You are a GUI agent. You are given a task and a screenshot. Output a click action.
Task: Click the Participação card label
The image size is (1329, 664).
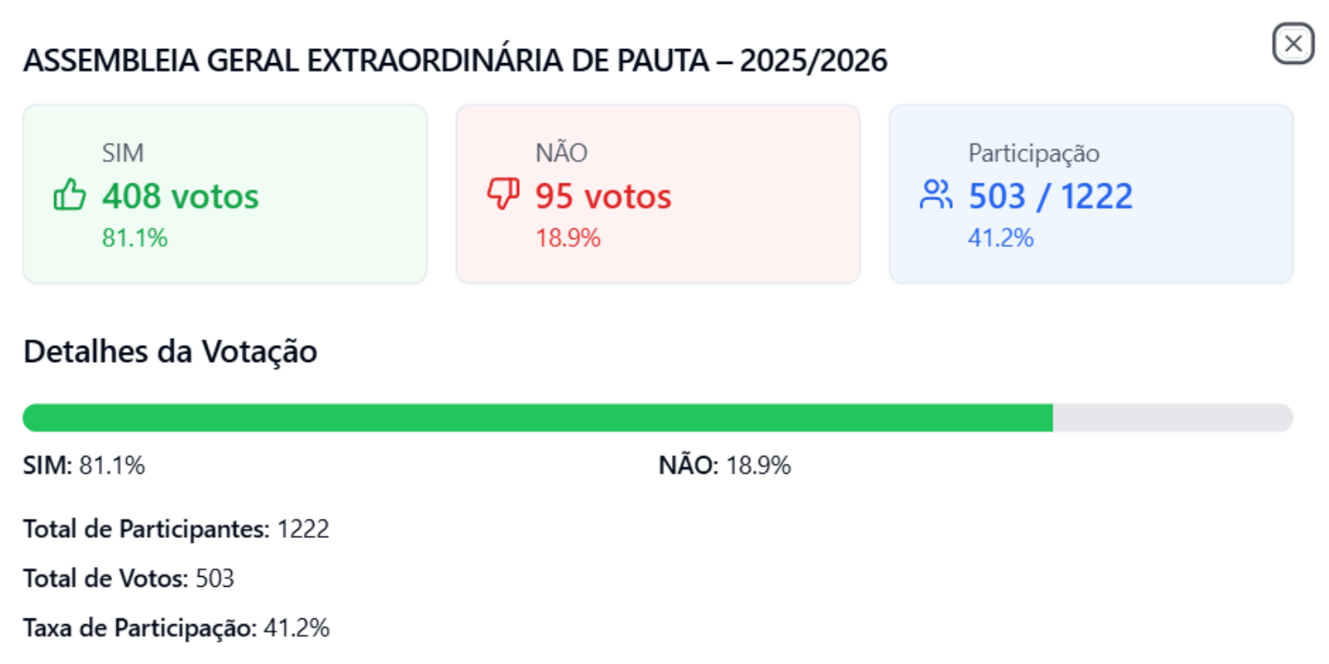pos(1034,154)
